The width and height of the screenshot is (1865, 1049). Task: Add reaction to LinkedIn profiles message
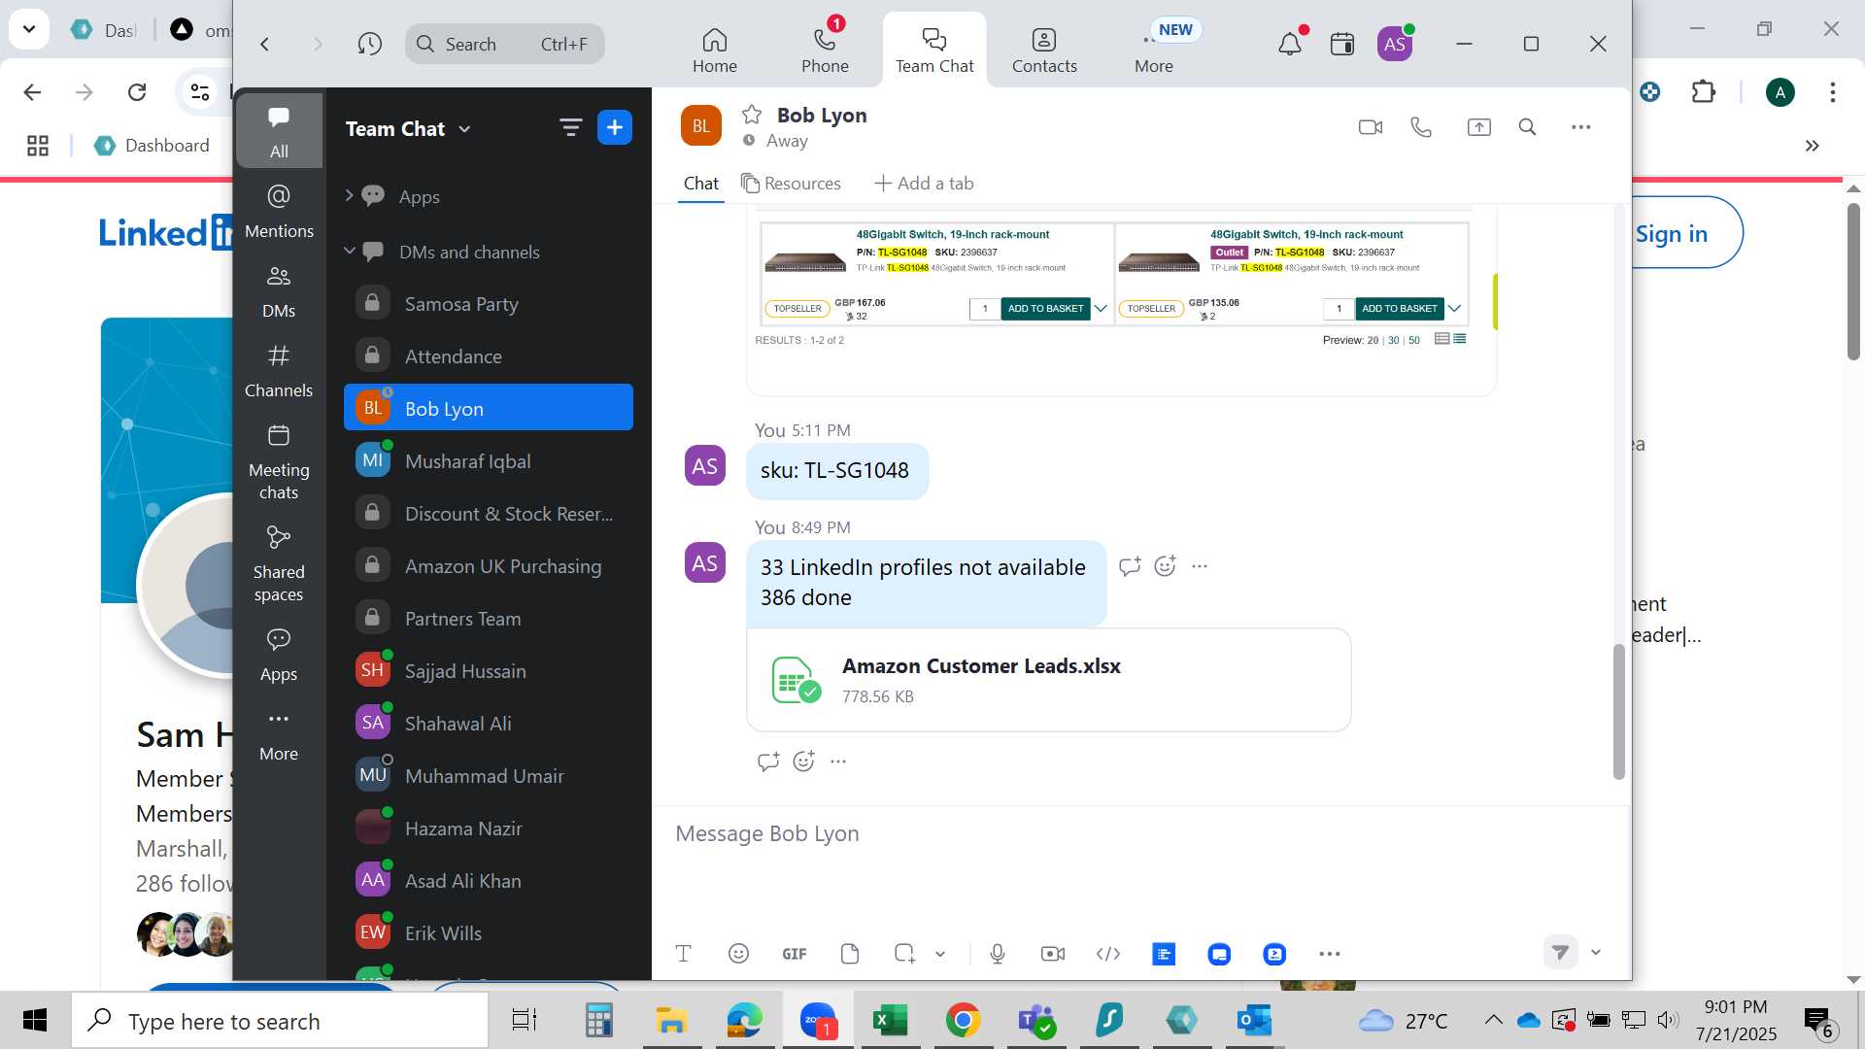click(x=1165, y=566)
